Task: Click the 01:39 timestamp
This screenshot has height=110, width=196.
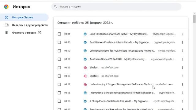Action: (x=67, y=59)
